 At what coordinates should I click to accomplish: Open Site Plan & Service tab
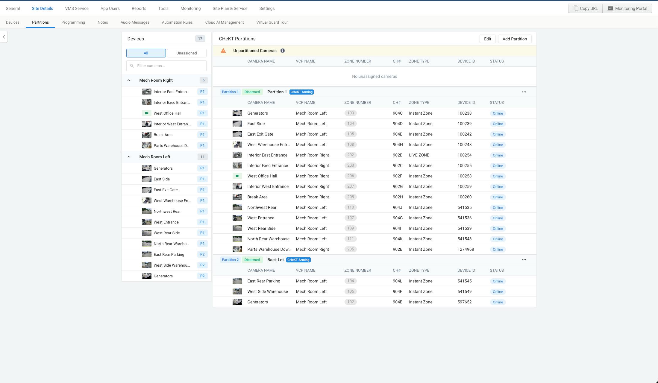click(x=230, y=8)
